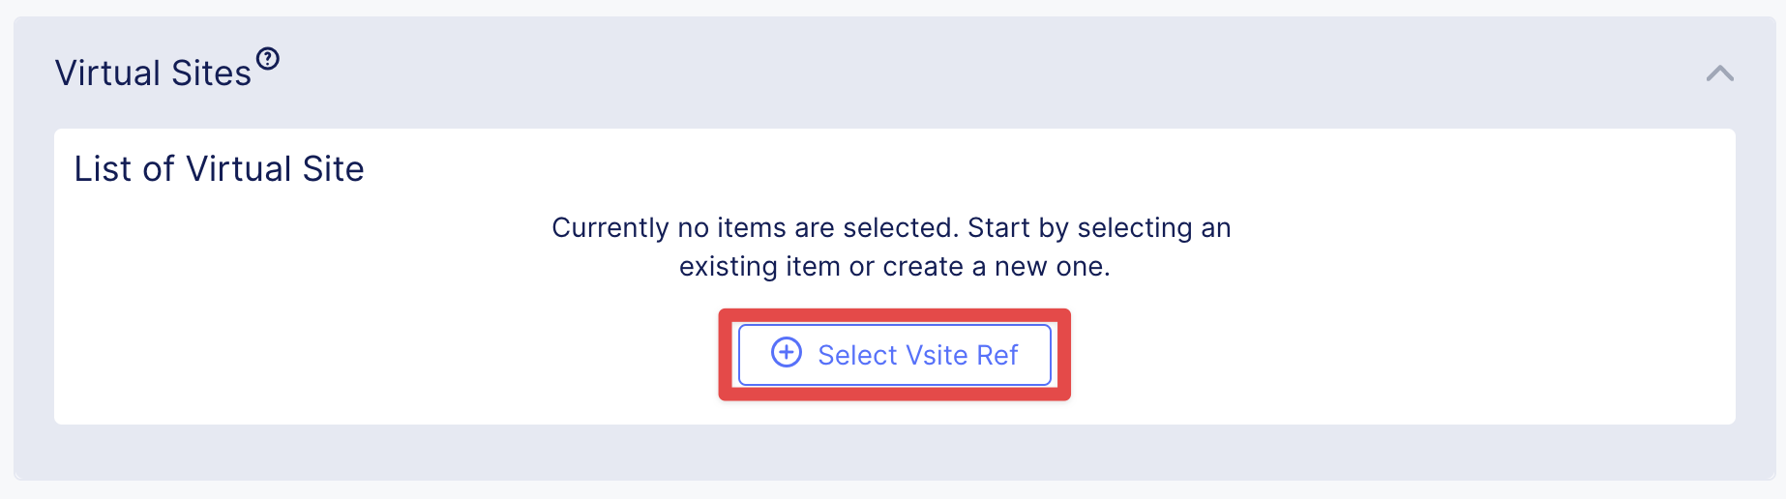Click the plus icon in Select Vsite Ref
Screen dimensions: 1786x499
[786, 353]
